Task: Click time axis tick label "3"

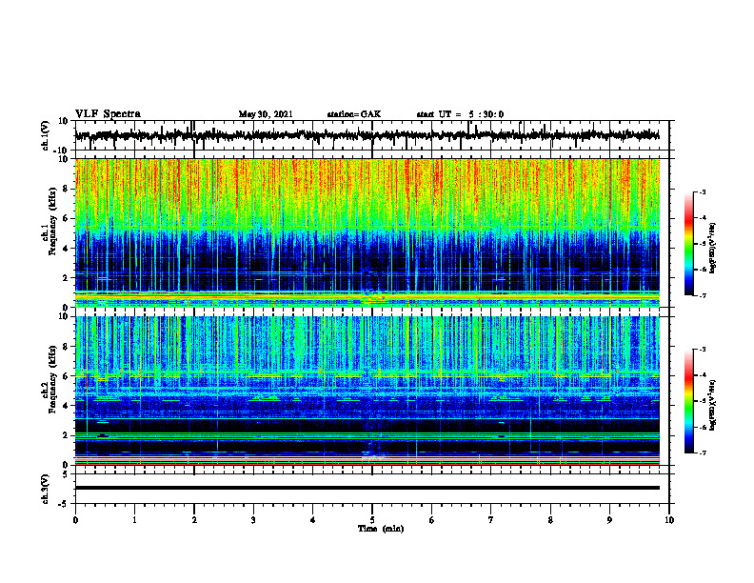Action: [253, 520]
